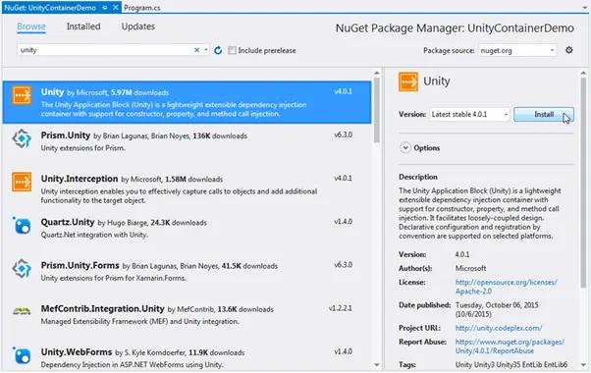Open the Apache-2.0 license link
The image size is (591, 373).
(x=506, y=287)
